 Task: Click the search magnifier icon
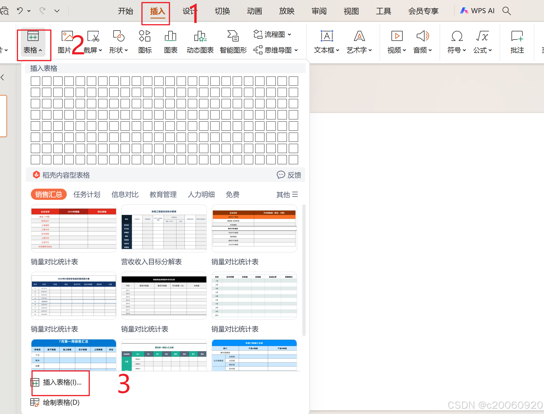[506, 11]
